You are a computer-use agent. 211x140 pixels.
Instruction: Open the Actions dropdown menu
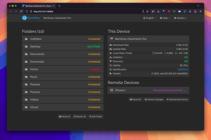click(180, 18)
